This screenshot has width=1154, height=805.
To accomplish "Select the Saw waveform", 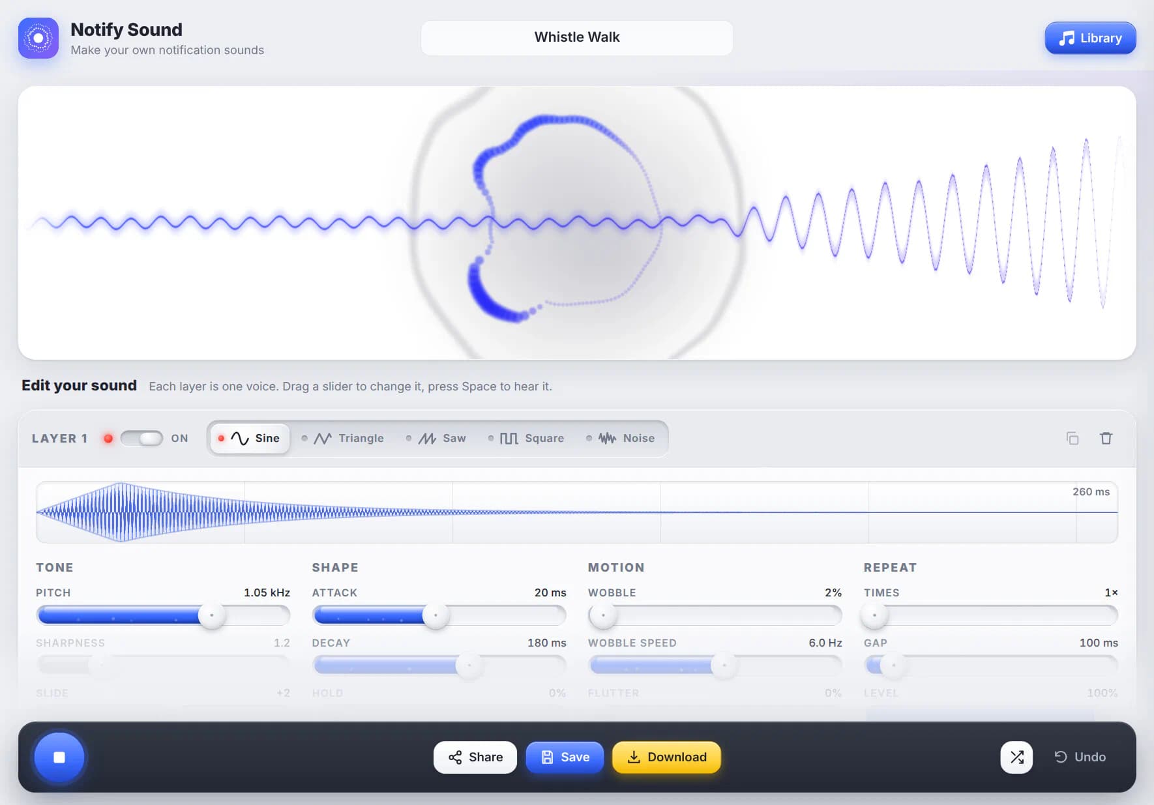I will coord(436,438).
